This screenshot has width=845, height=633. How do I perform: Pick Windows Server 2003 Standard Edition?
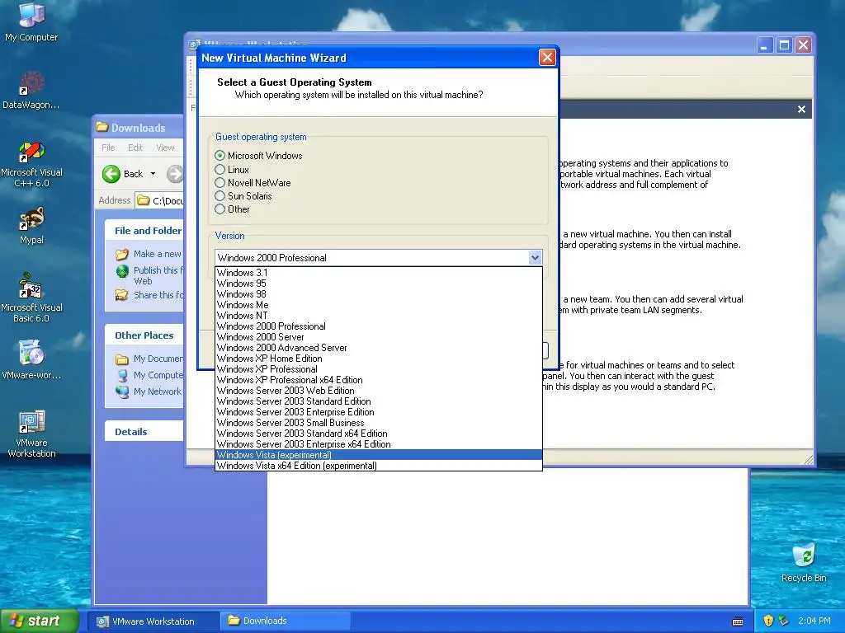[x=378, y=401]
